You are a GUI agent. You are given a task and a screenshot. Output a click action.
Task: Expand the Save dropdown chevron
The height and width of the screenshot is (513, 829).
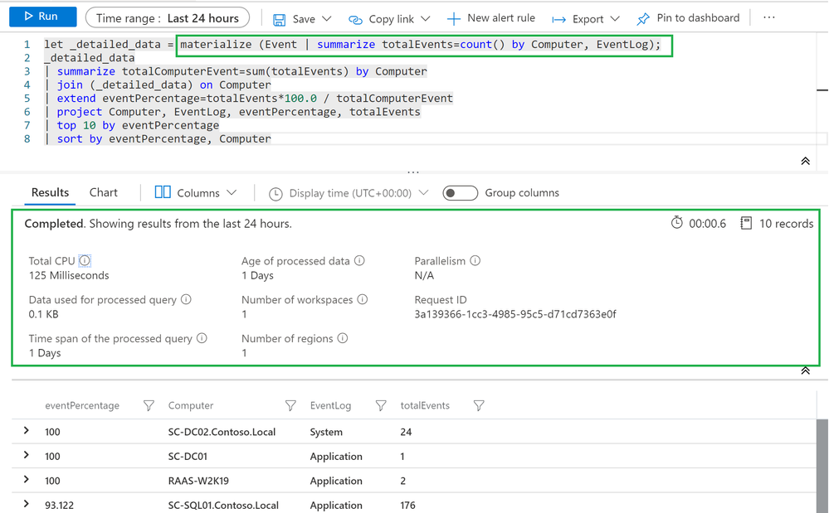pyautogui.click(x=327, y=18)
